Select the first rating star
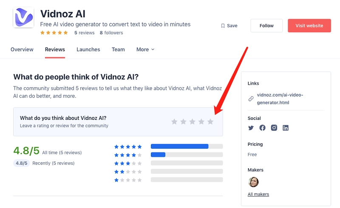Viewport: 340px width, 208px height. 174,122
